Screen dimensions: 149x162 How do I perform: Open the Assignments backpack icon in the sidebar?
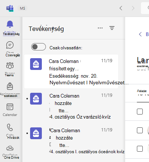tap(10, 86)
